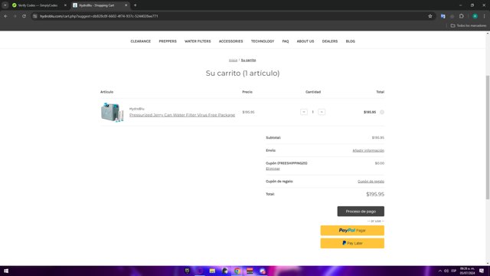Click the Subtotal: label

[x=273, y=138]
